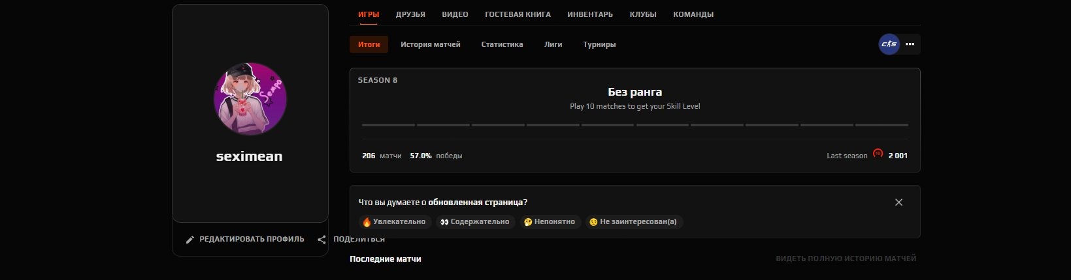The height and width of the screenshot is (280, 1071).
Task: Click the skill level progress bar
Action: [635, 124]
